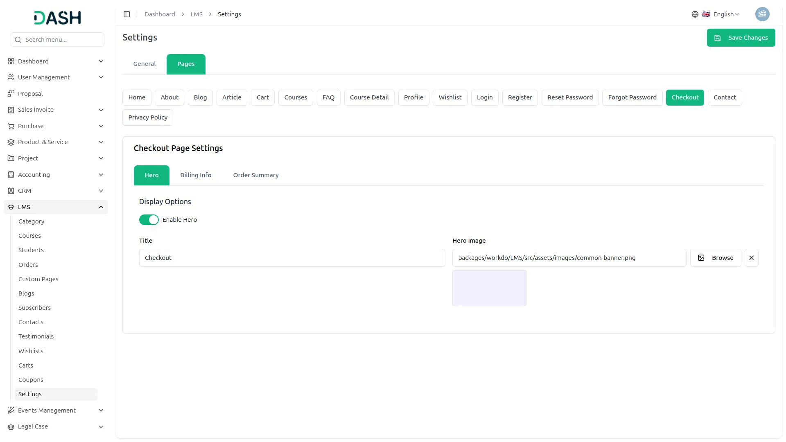Image resolution: width=786 pixels, height=442 pixels.
Task: Click the search magnifier icon
Action: pos(18,40)
